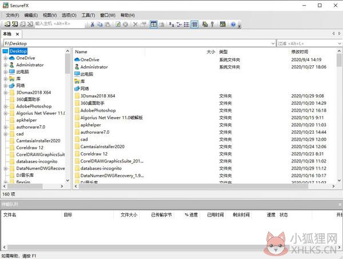Click the tree scroll-down arrow
Viewport: 343px width, 259px height.
pyautogui.click(x=67, y=181)
